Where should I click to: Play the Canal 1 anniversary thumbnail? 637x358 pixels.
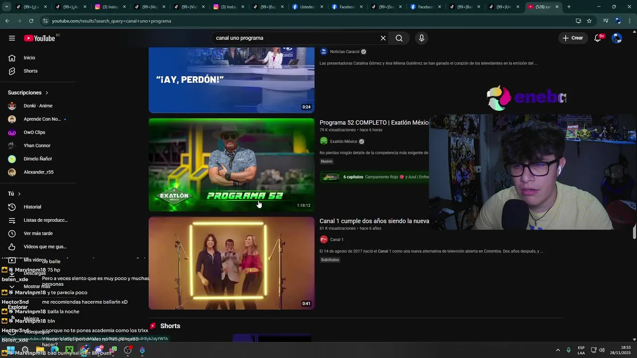231,263
